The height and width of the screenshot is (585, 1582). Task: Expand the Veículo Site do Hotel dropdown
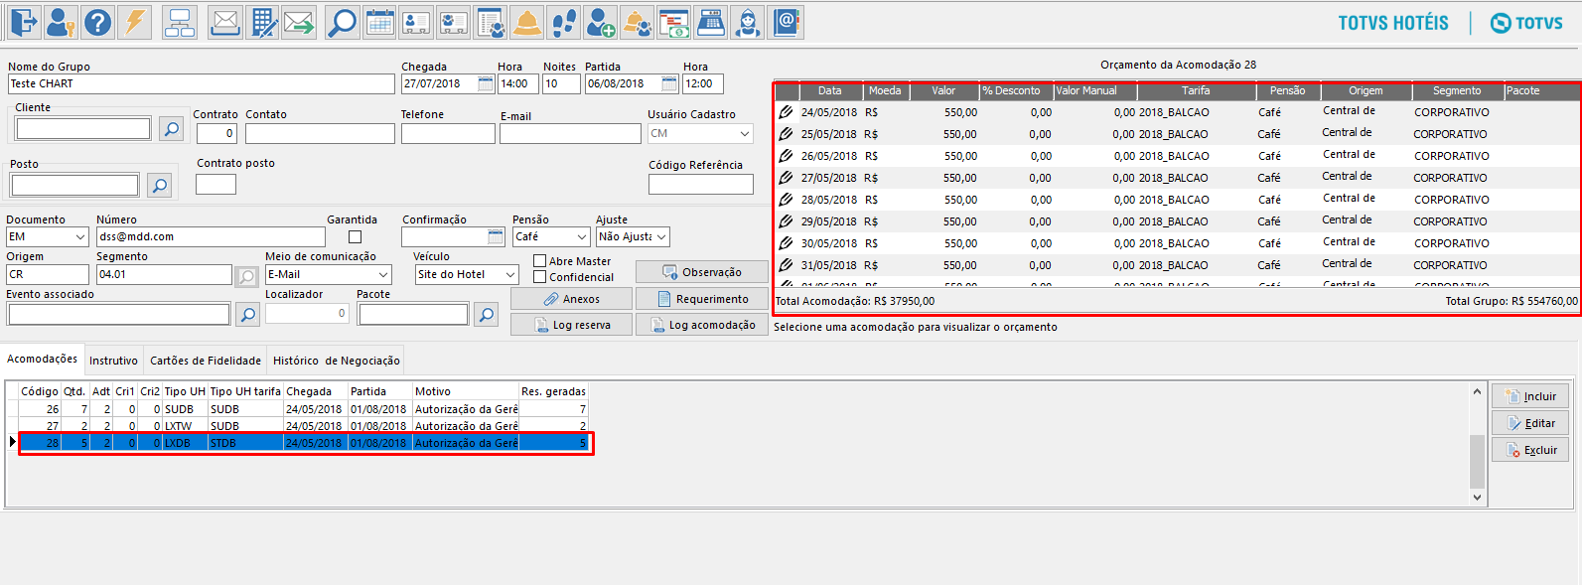pos(510,275)
